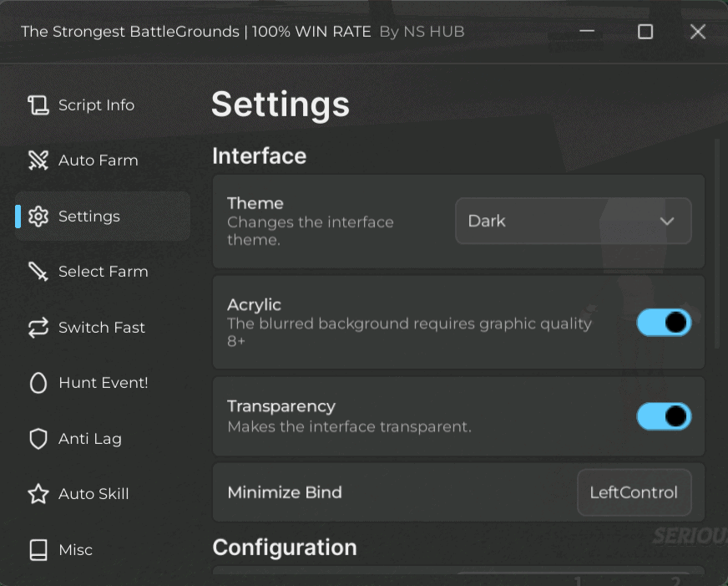Click the 'By NS HUB' title text
Viewport: 728px width, 586px height.
pos(422,32)
